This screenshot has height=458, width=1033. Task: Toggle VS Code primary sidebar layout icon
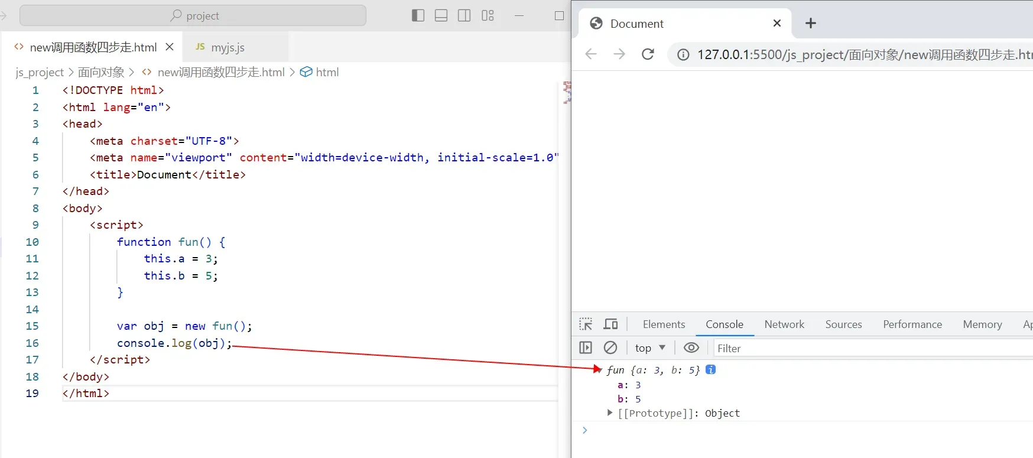coord(418,15)
